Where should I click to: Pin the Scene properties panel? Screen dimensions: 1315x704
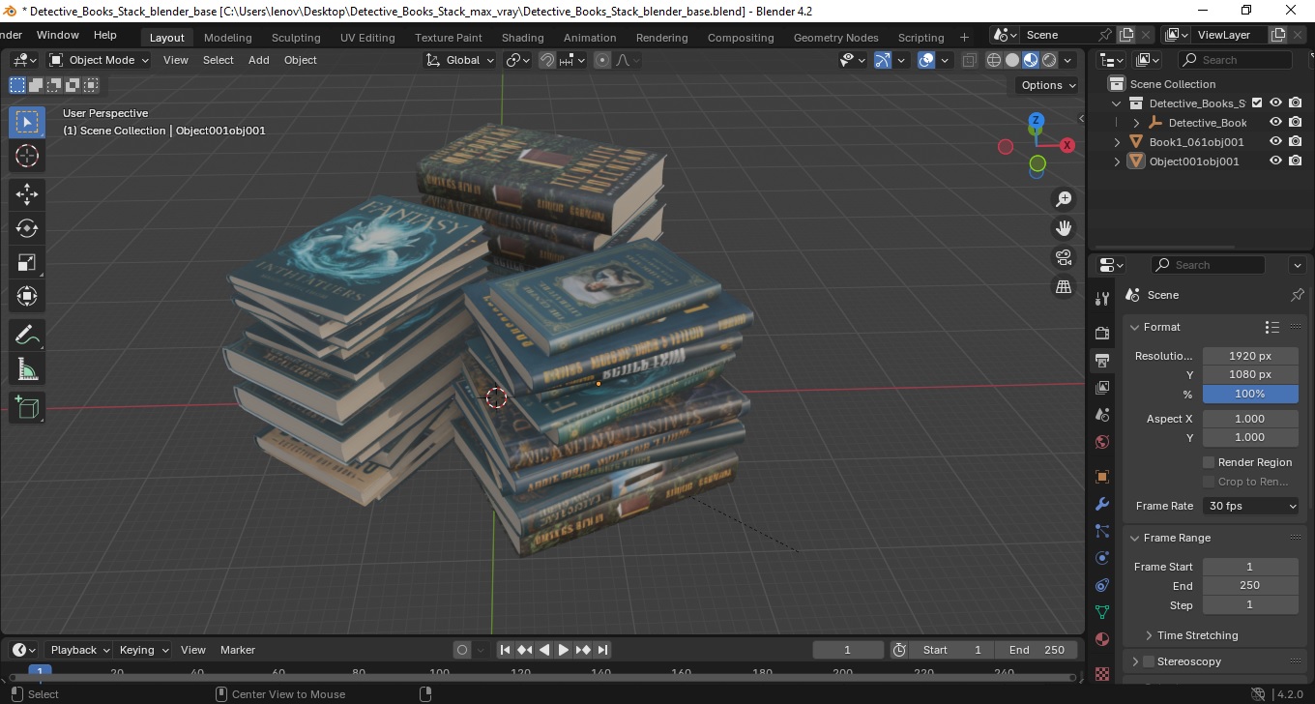click(1297, 295)
